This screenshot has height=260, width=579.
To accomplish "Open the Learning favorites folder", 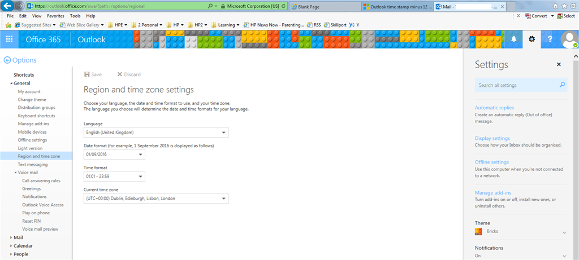I will click(x=226, y=25).
